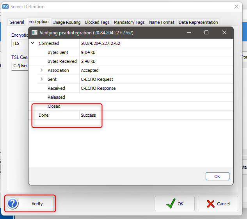Image resolution: width=247 pixels, height=219 pixels.
Task: Collapse the Connected tree node
Action: pos(33,43)
